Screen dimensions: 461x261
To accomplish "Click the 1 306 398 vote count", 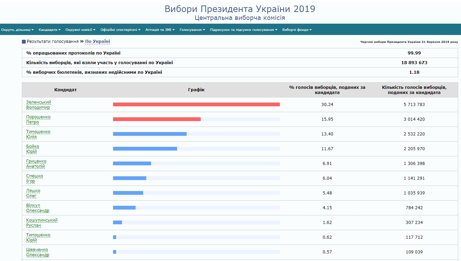I will pyautogui.click(x=414, y=164).
